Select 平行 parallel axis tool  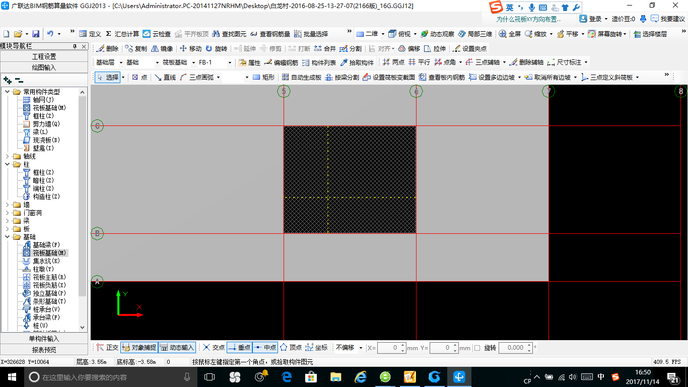point(419,62)
